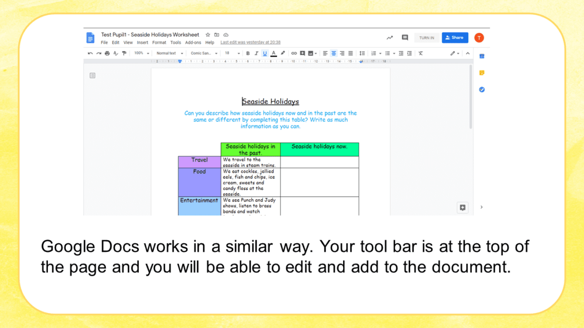The width and height of the screenshot is (584, 328).
Task: Expand the Normal text style dropdown
Action: [x=170, y=53]
